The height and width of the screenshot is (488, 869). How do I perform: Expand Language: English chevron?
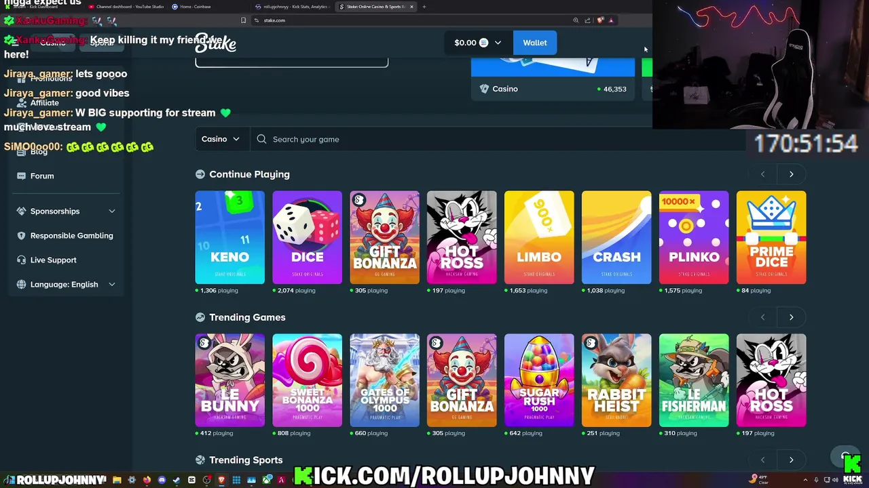pyautogui.click(x=112, y=284)
